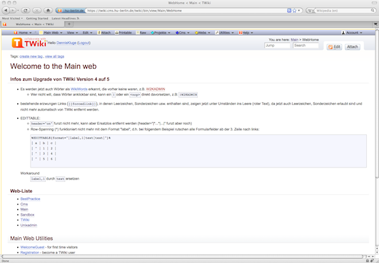379x263 pixels.
Task: Click the Latest Headlines feed bookmark
Action: pos(65,19)
